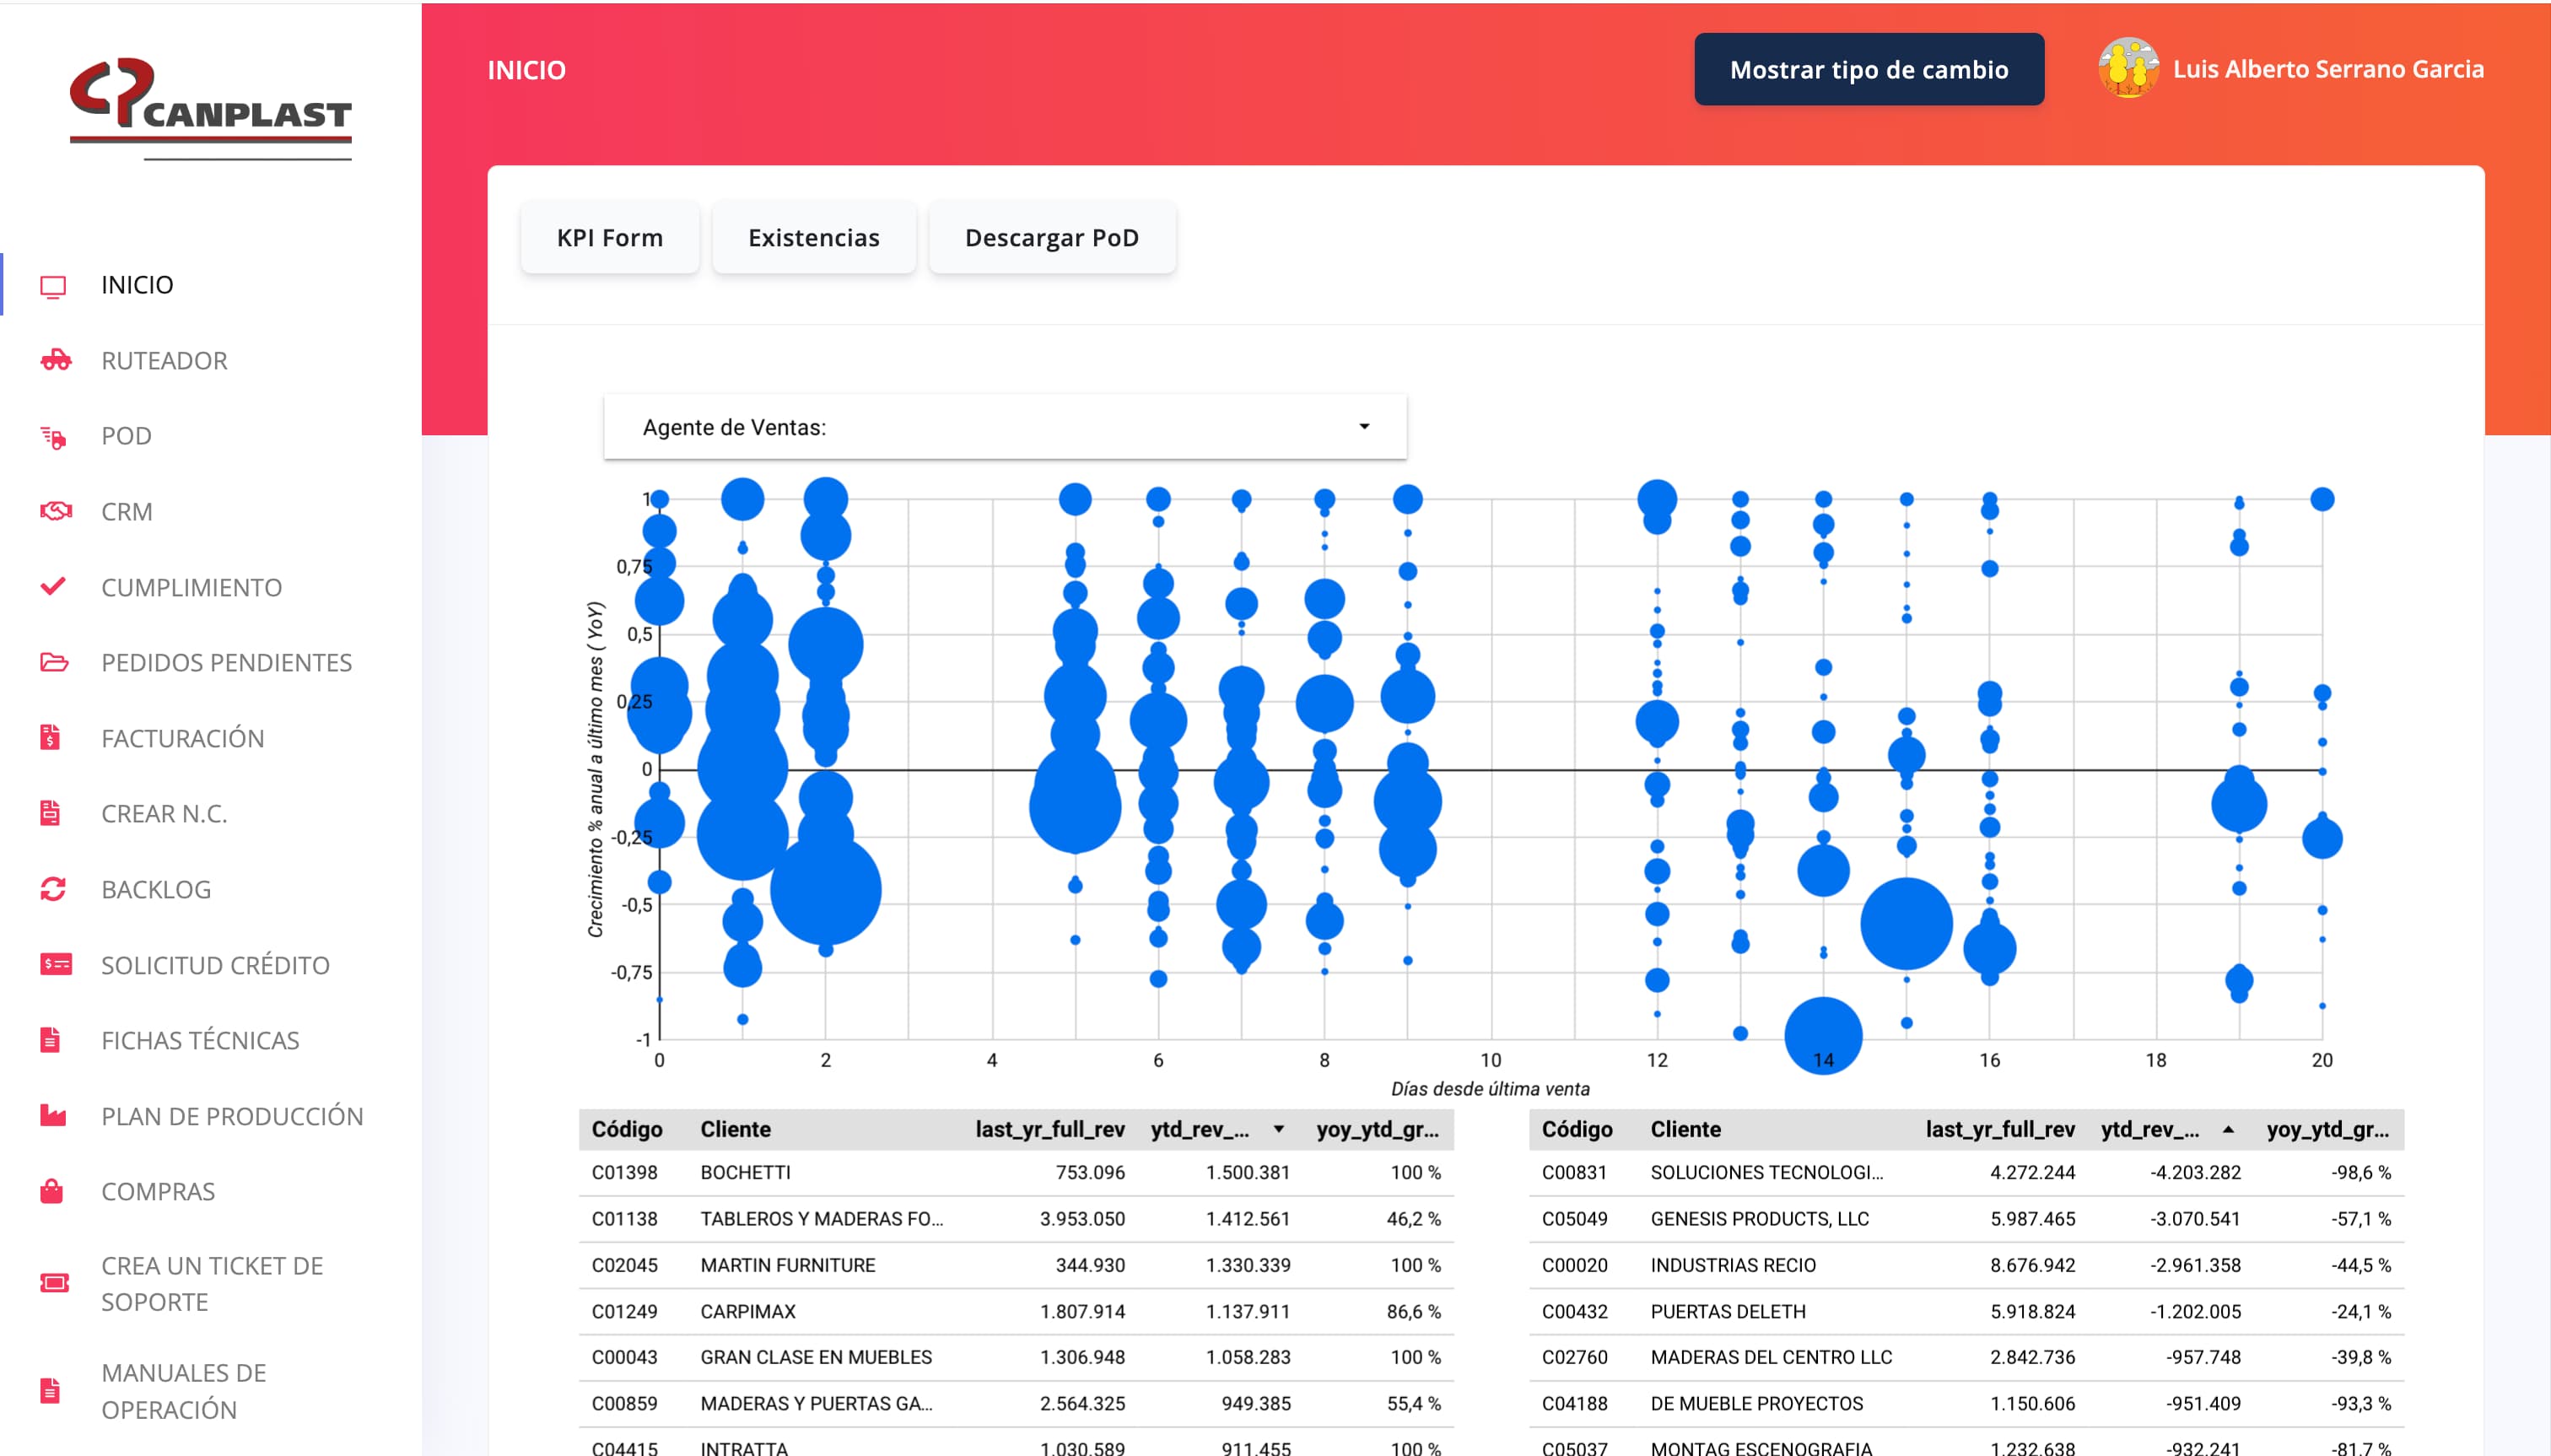Click the ticket icon for Crea un ticket de soporte
Image resolution: width=2551 pixels, height=1456 pixels.
pos(54,1283)
